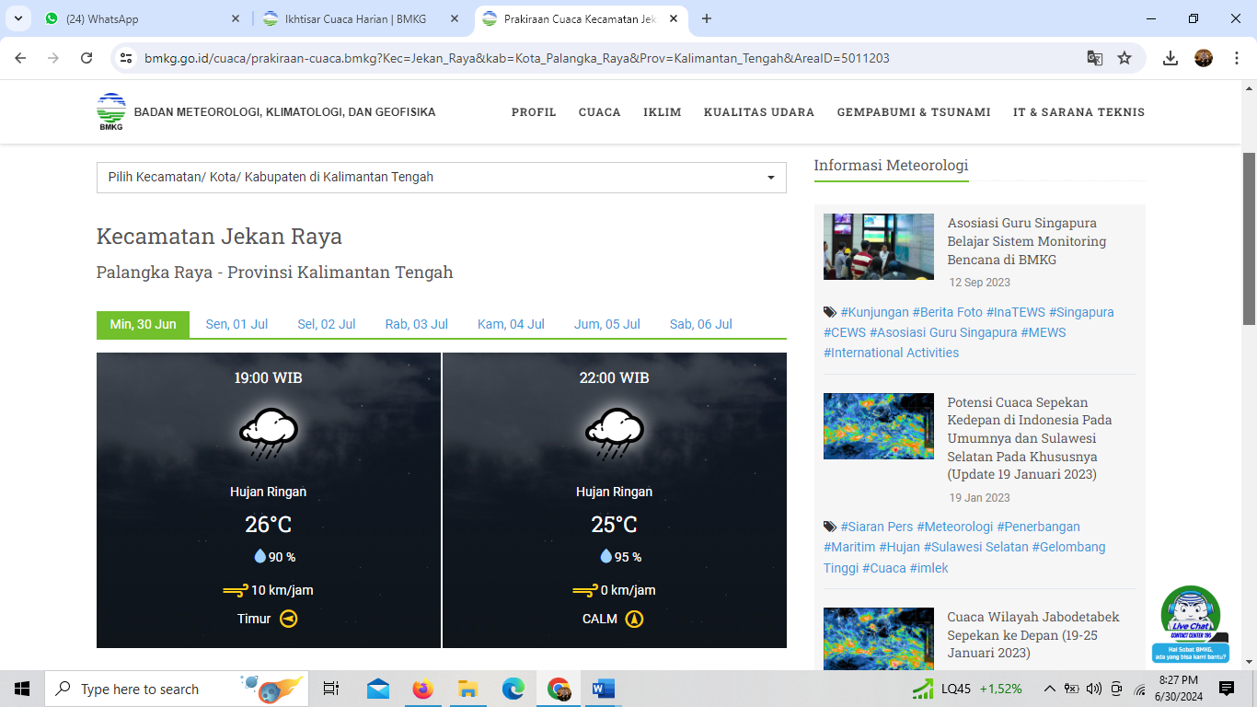Click the browser address bar URL
This screenshot has height=707, width=1257.
[x=516, y=58]
